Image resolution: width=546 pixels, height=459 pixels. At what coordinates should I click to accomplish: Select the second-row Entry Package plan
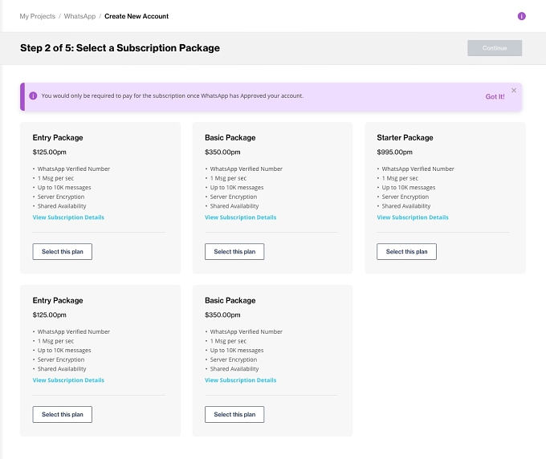click(63, 414)
